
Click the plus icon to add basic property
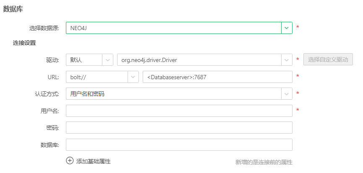pos(70,161)
